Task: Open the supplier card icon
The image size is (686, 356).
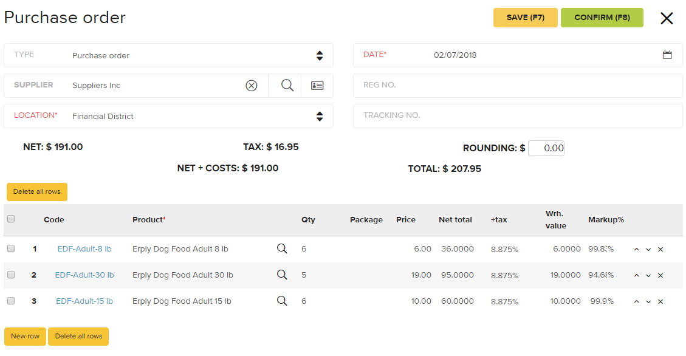Action: point(317,86)
